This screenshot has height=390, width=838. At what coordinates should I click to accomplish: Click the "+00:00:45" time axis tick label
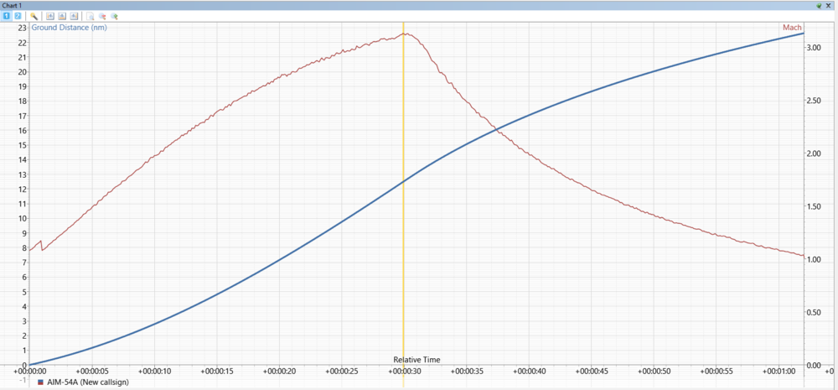click(592, 370)
